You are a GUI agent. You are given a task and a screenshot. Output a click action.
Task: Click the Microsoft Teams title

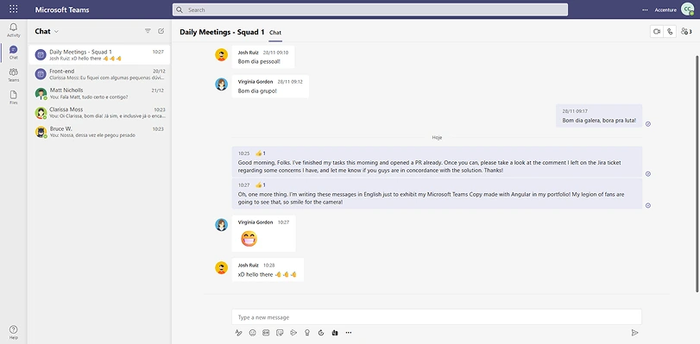point(62,9)
